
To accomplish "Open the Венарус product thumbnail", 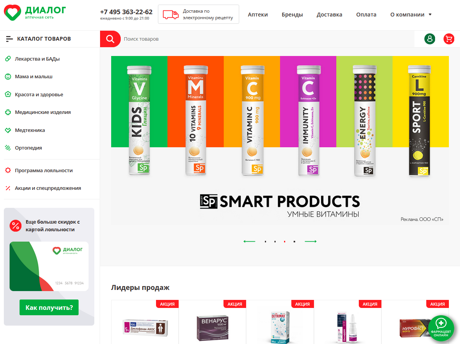I will click(212, 327).
